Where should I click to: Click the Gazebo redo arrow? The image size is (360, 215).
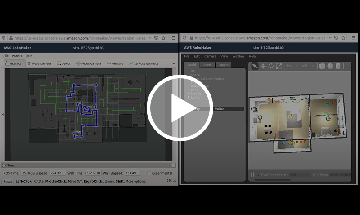[x=305, y=66]
